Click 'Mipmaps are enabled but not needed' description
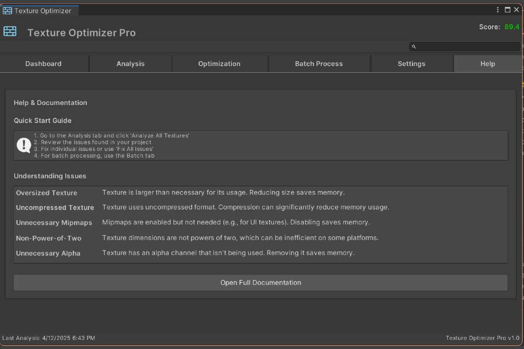 point(236,222)
